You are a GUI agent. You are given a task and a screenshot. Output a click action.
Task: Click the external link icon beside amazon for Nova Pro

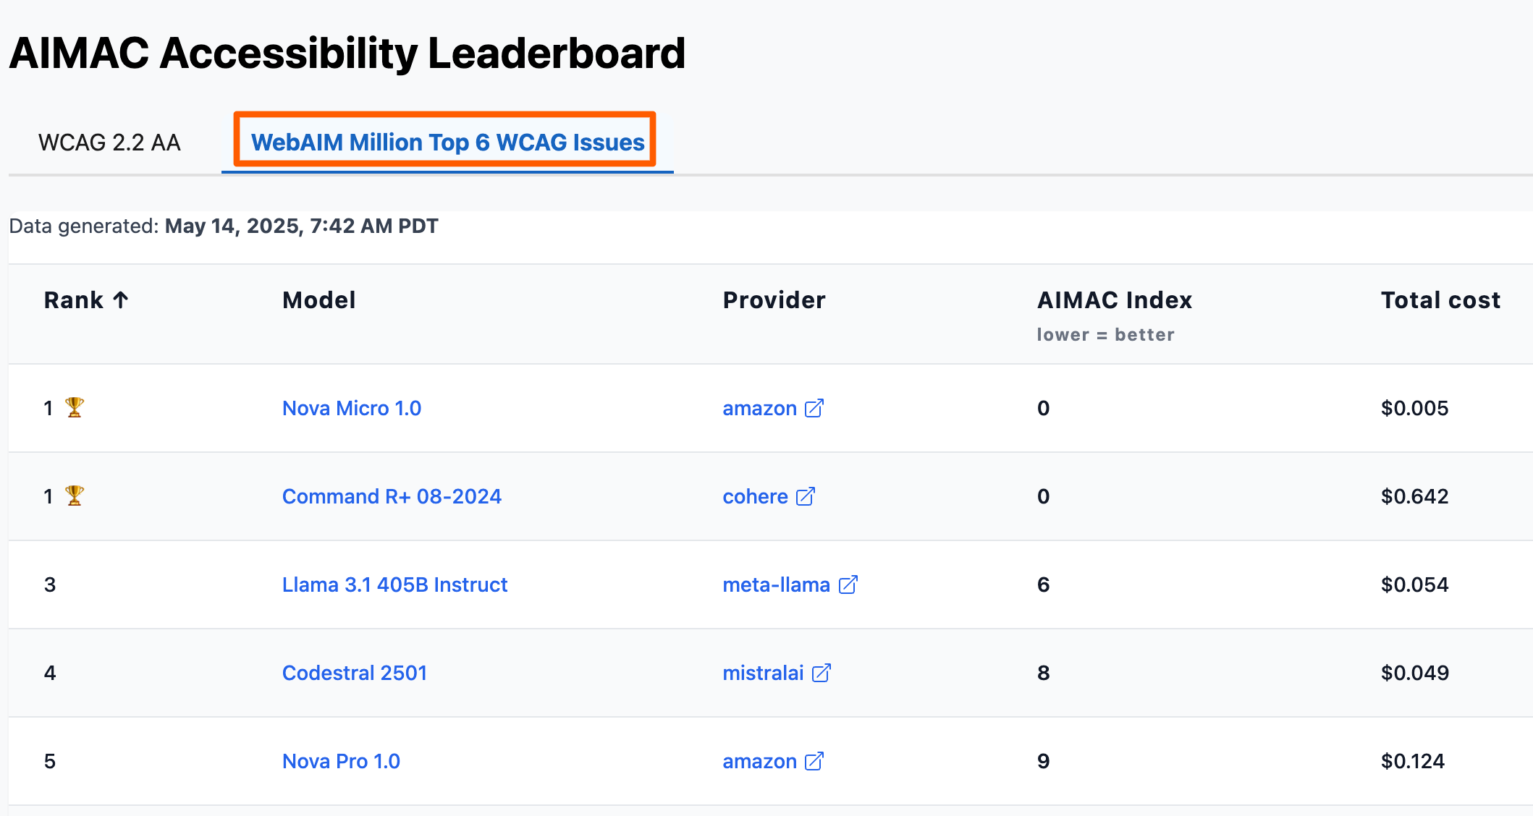[x=814, y=761]
